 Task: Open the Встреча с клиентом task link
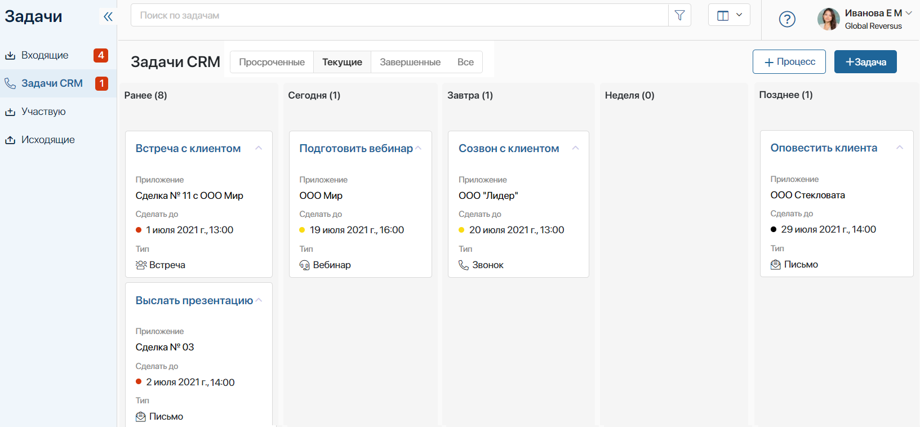188,148
